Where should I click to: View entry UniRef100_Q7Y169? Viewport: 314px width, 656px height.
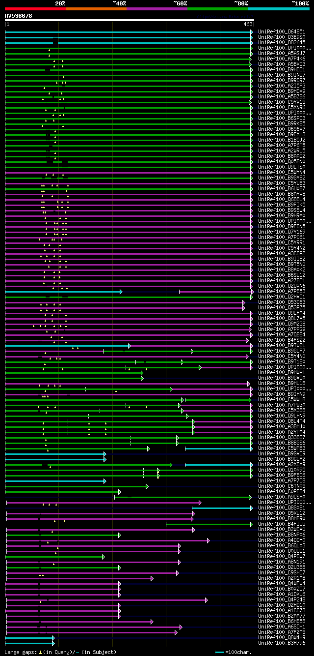[282, 232]
